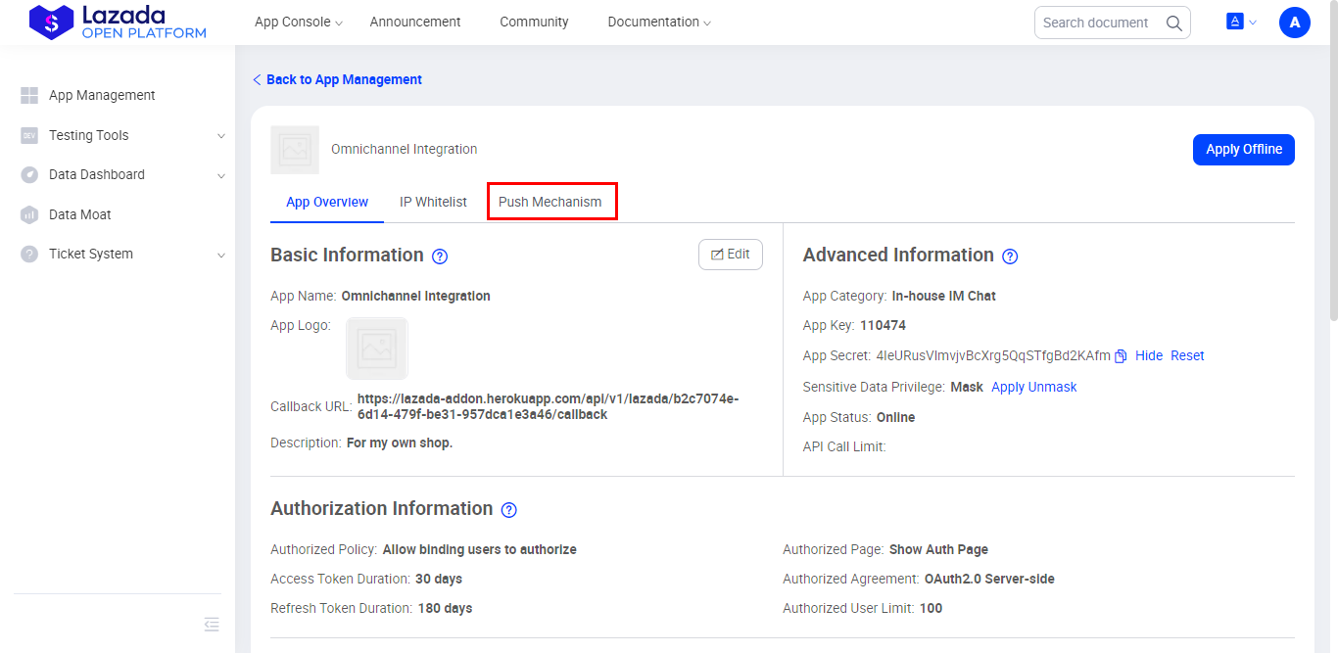This screenshot has width=1338, height=653.
Task: Click 'Show Auth Page' value
Action: (x=938, y=549)
